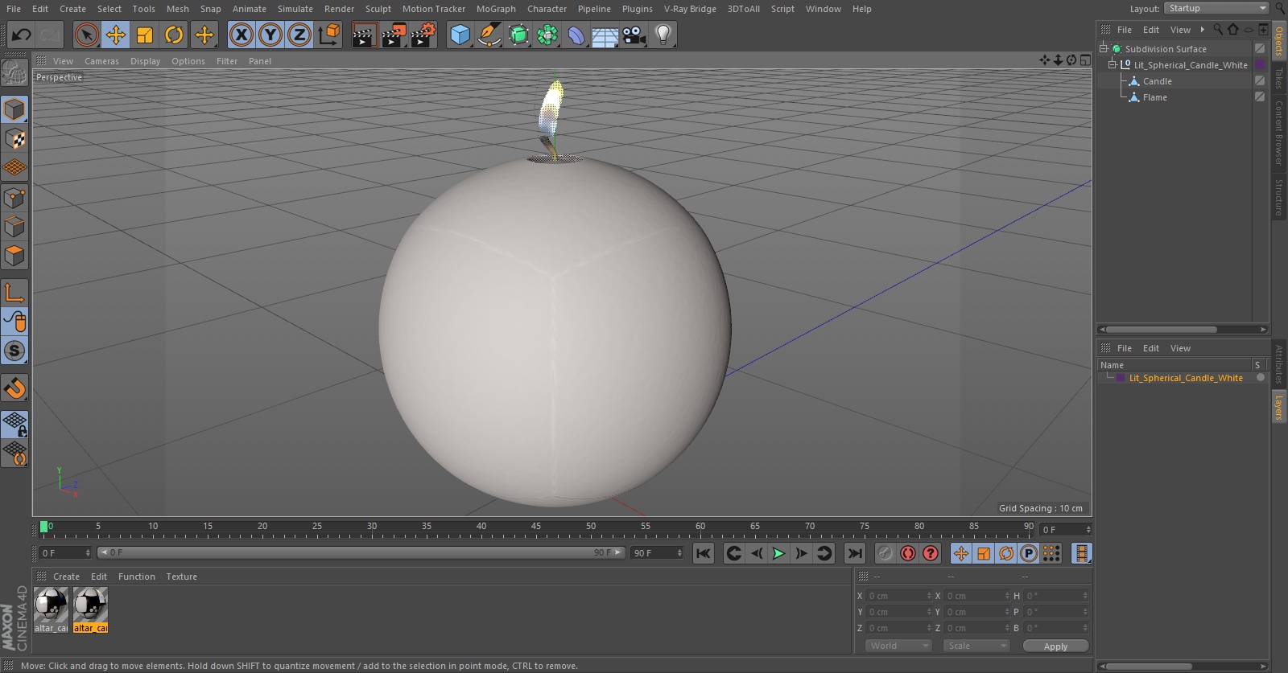
Task: Toggle X axis lock
Action: click(241, 35)
